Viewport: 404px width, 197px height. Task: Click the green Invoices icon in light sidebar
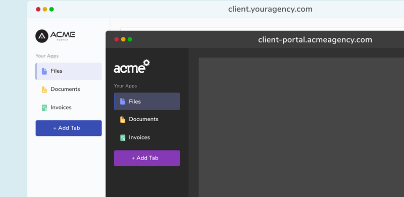pos(44,108)
